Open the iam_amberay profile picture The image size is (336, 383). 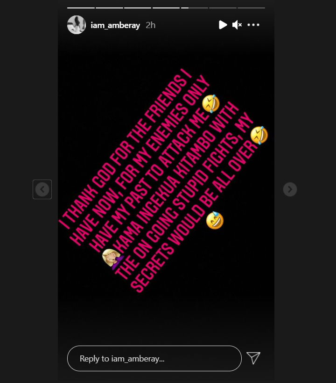pyautogui.click(x=77, y=25)
